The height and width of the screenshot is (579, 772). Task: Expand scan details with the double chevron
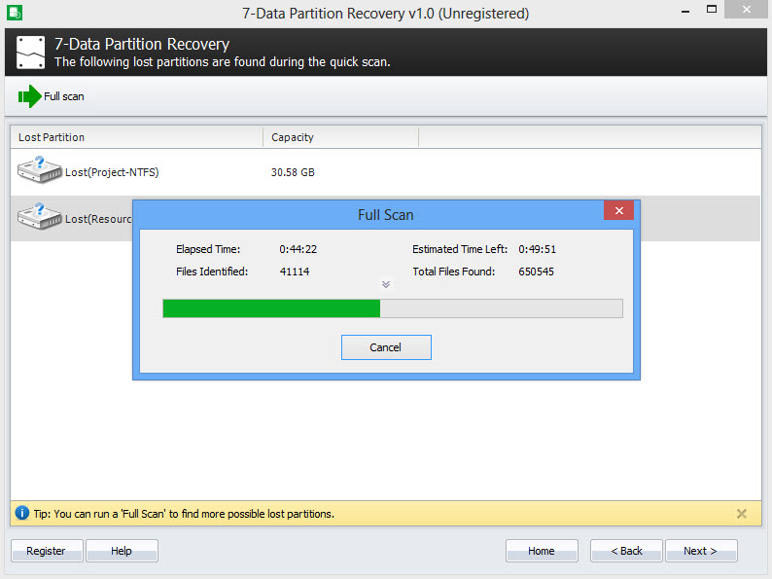[386, 284]
